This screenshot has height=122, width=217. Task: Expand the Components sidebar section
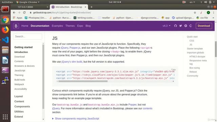22,106
